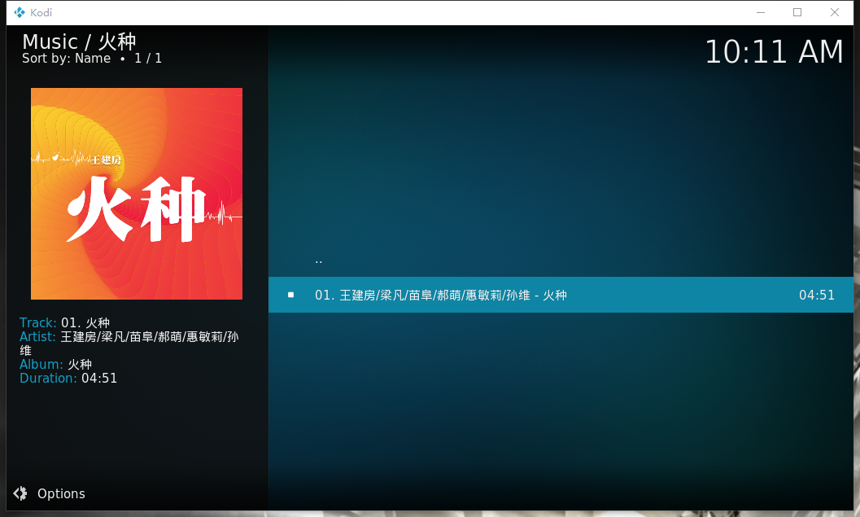The image size is (860, 517).
Task: Select the 'Track: 01. 火种' info line
Action: (x=64, y=323)
